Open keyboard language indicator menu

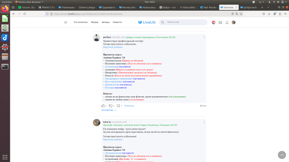click(261, 2)
